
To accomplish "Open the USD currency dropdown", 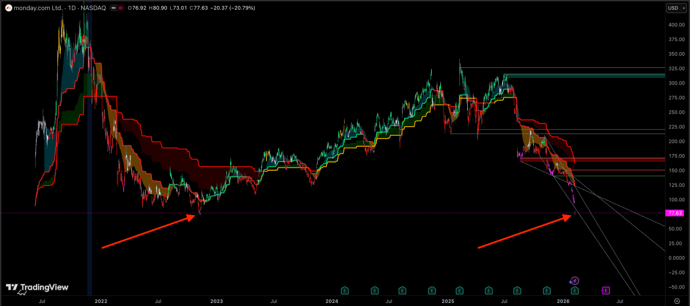I will [x=676, y=8].
